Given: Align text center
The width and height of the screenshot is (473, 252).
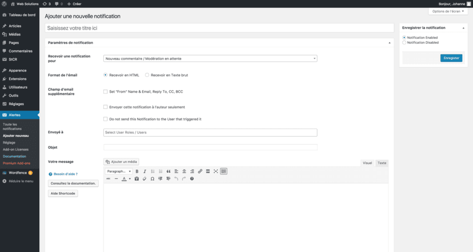Looking at the screenshot, I should [x=184, y=171].
